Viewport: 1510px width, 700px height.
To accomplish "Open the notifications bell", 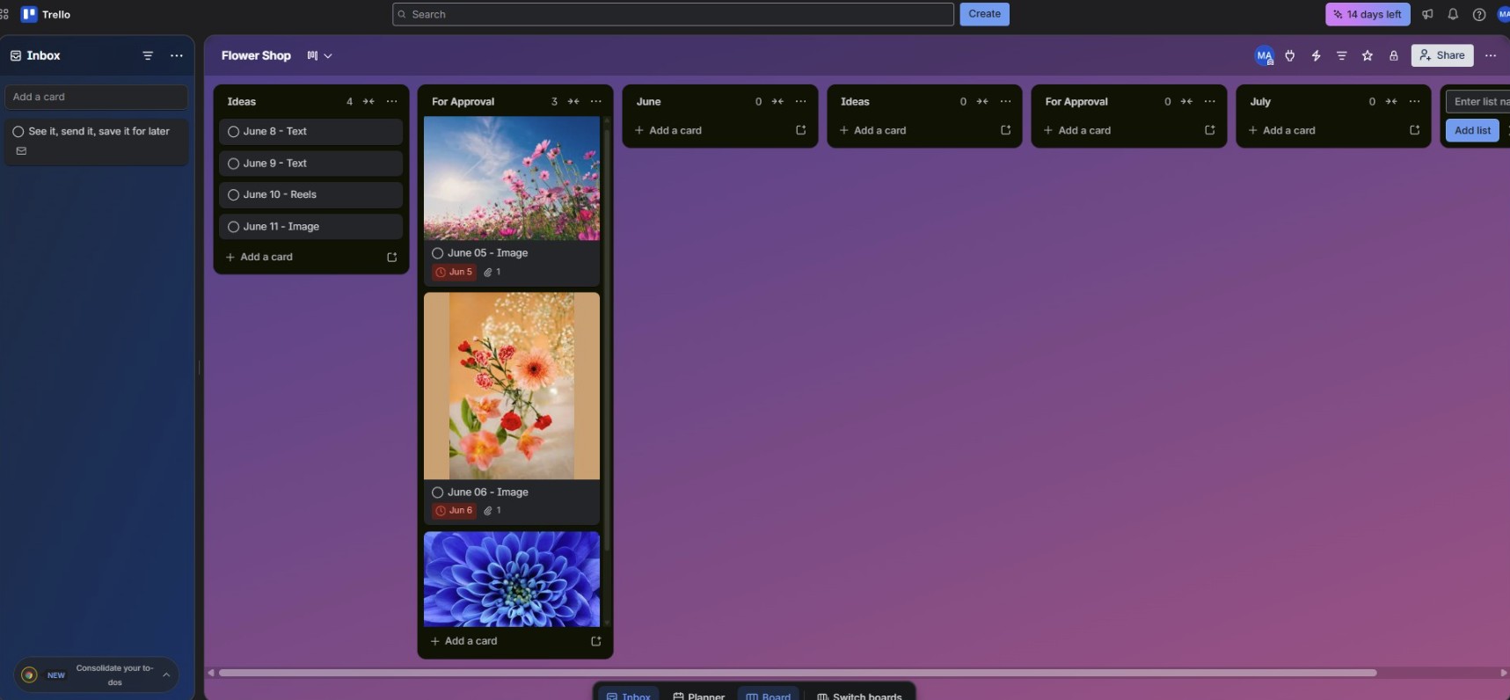I will (x=1453, y=14).
